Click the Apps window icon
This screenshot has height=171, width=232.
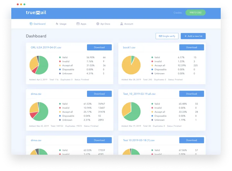click(x=78, y=24)
